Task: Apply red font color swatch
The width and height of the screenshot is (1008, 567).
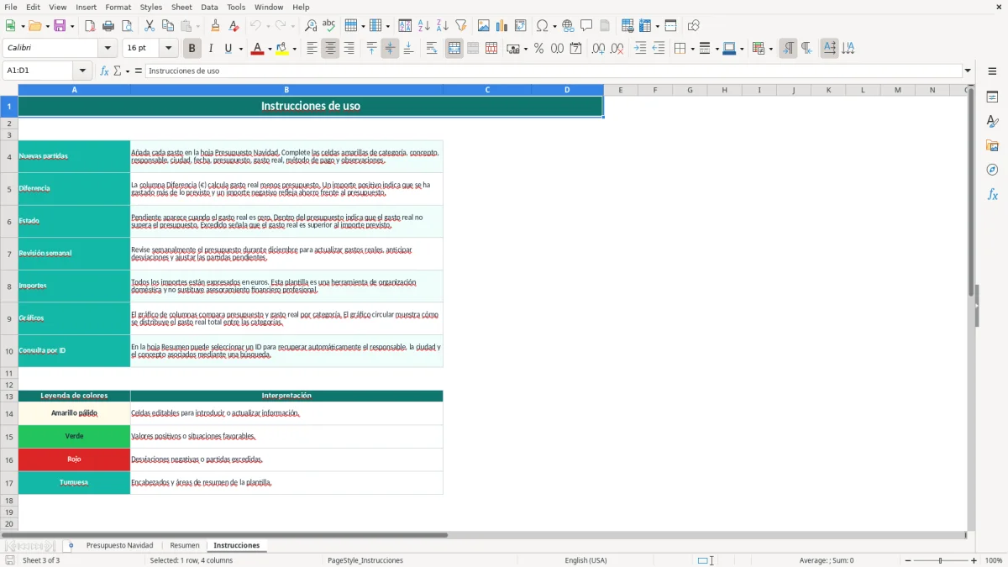Action: [256, 49]
